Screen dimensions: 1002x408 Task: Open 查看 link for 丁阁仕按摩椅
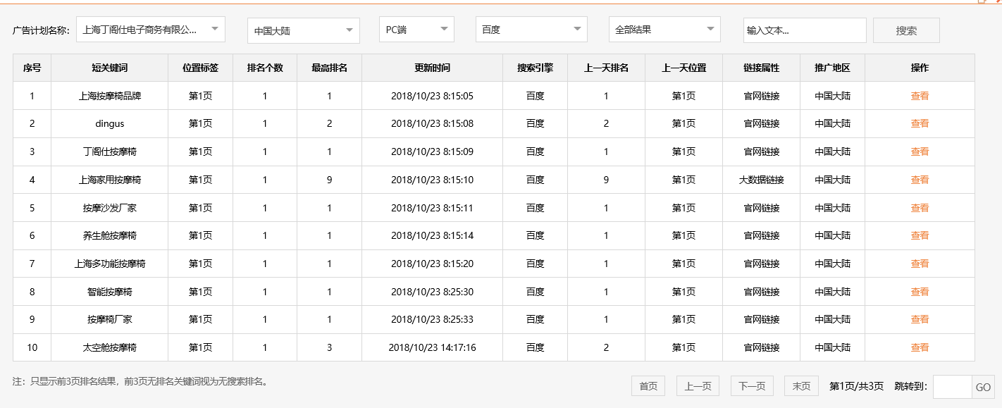920,152
